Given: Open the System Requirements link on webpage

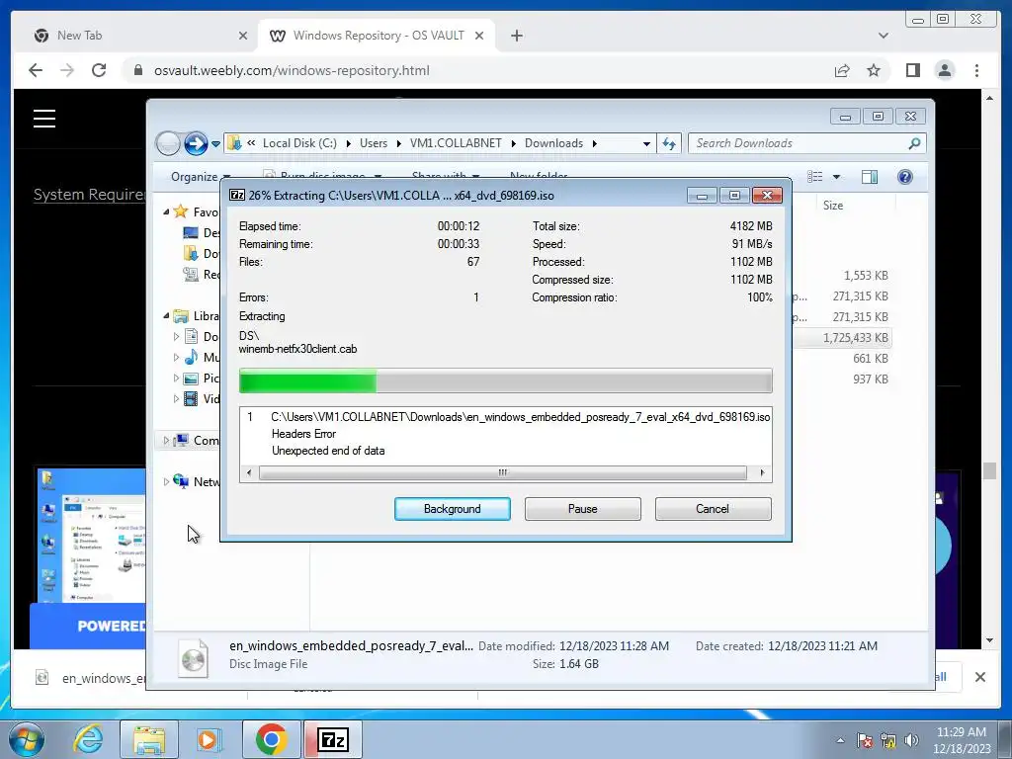Looking at the screenshot, I should tap(89, 195).
